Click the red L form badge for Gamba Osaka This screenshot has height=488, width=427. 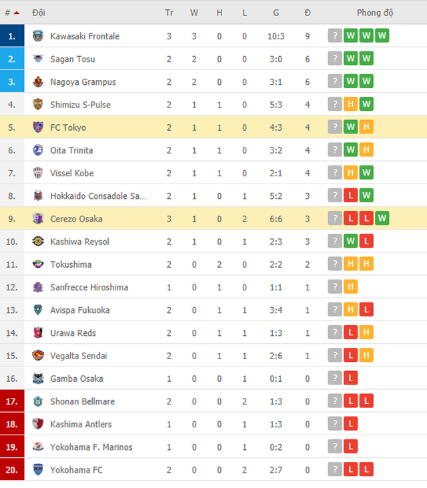pyautogui.click(x=350, y=379)
